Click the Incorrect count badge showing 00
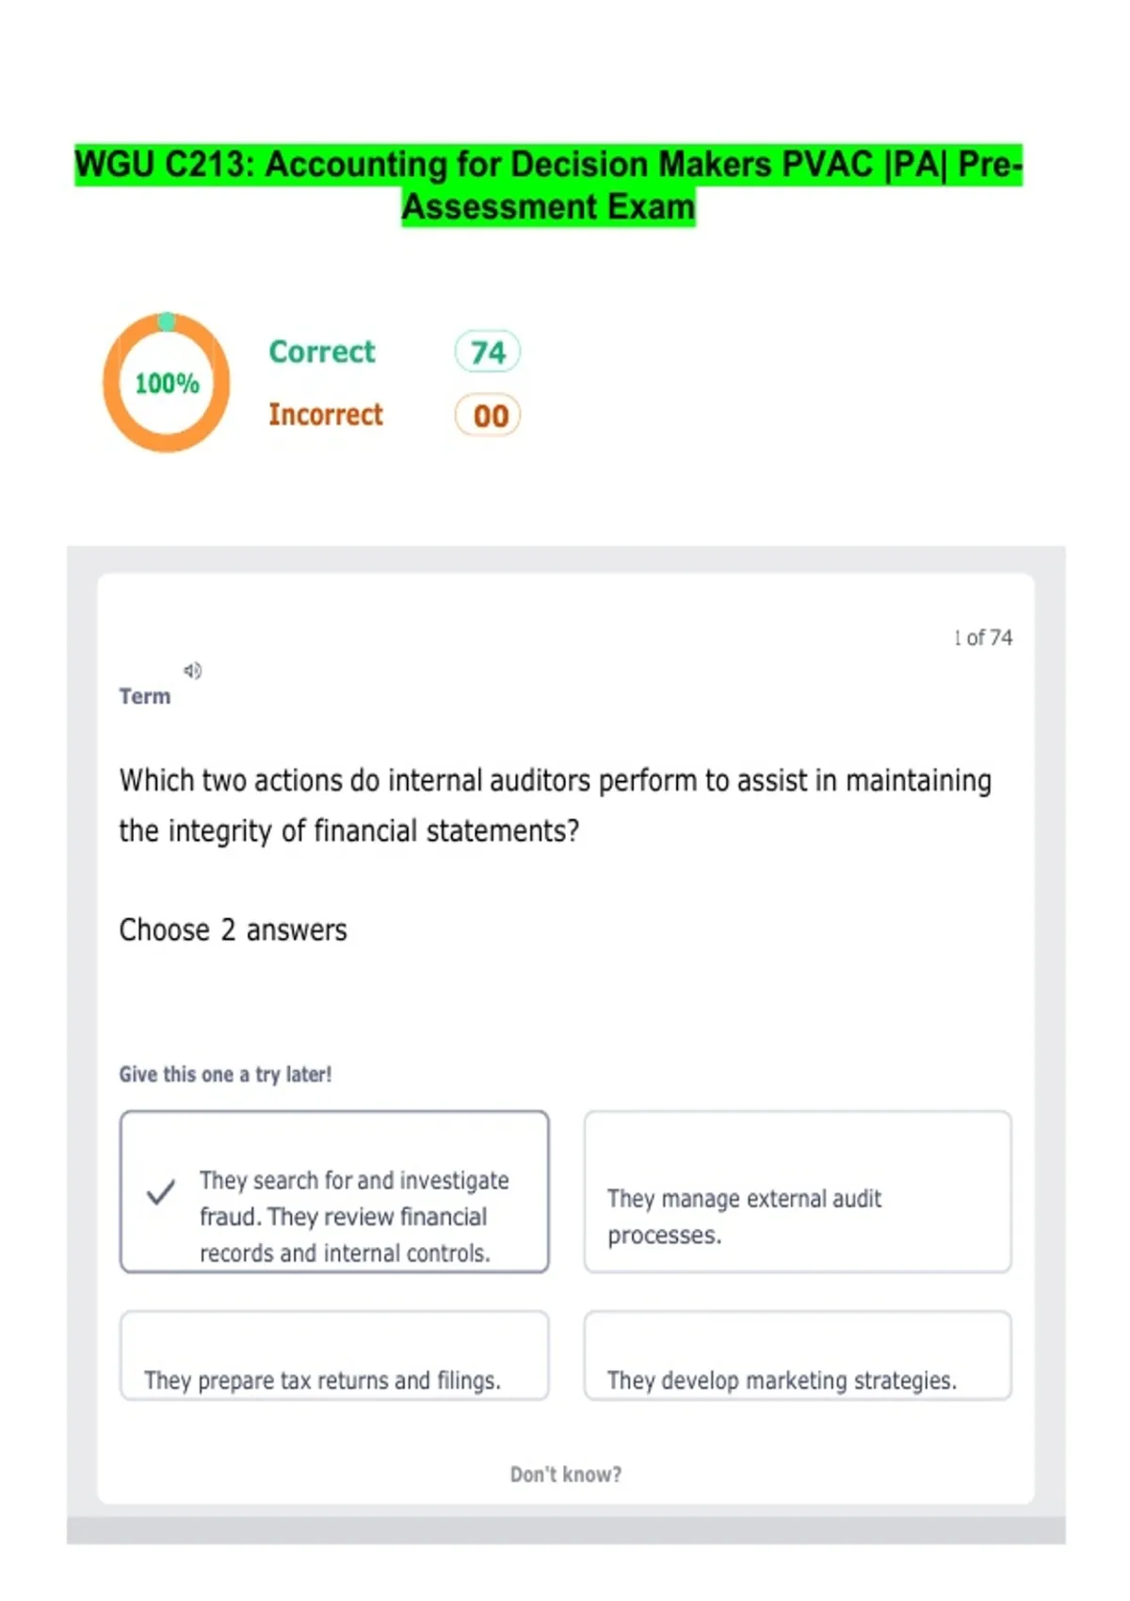This screenshot has height=1601, width=1130. (488, 415)
